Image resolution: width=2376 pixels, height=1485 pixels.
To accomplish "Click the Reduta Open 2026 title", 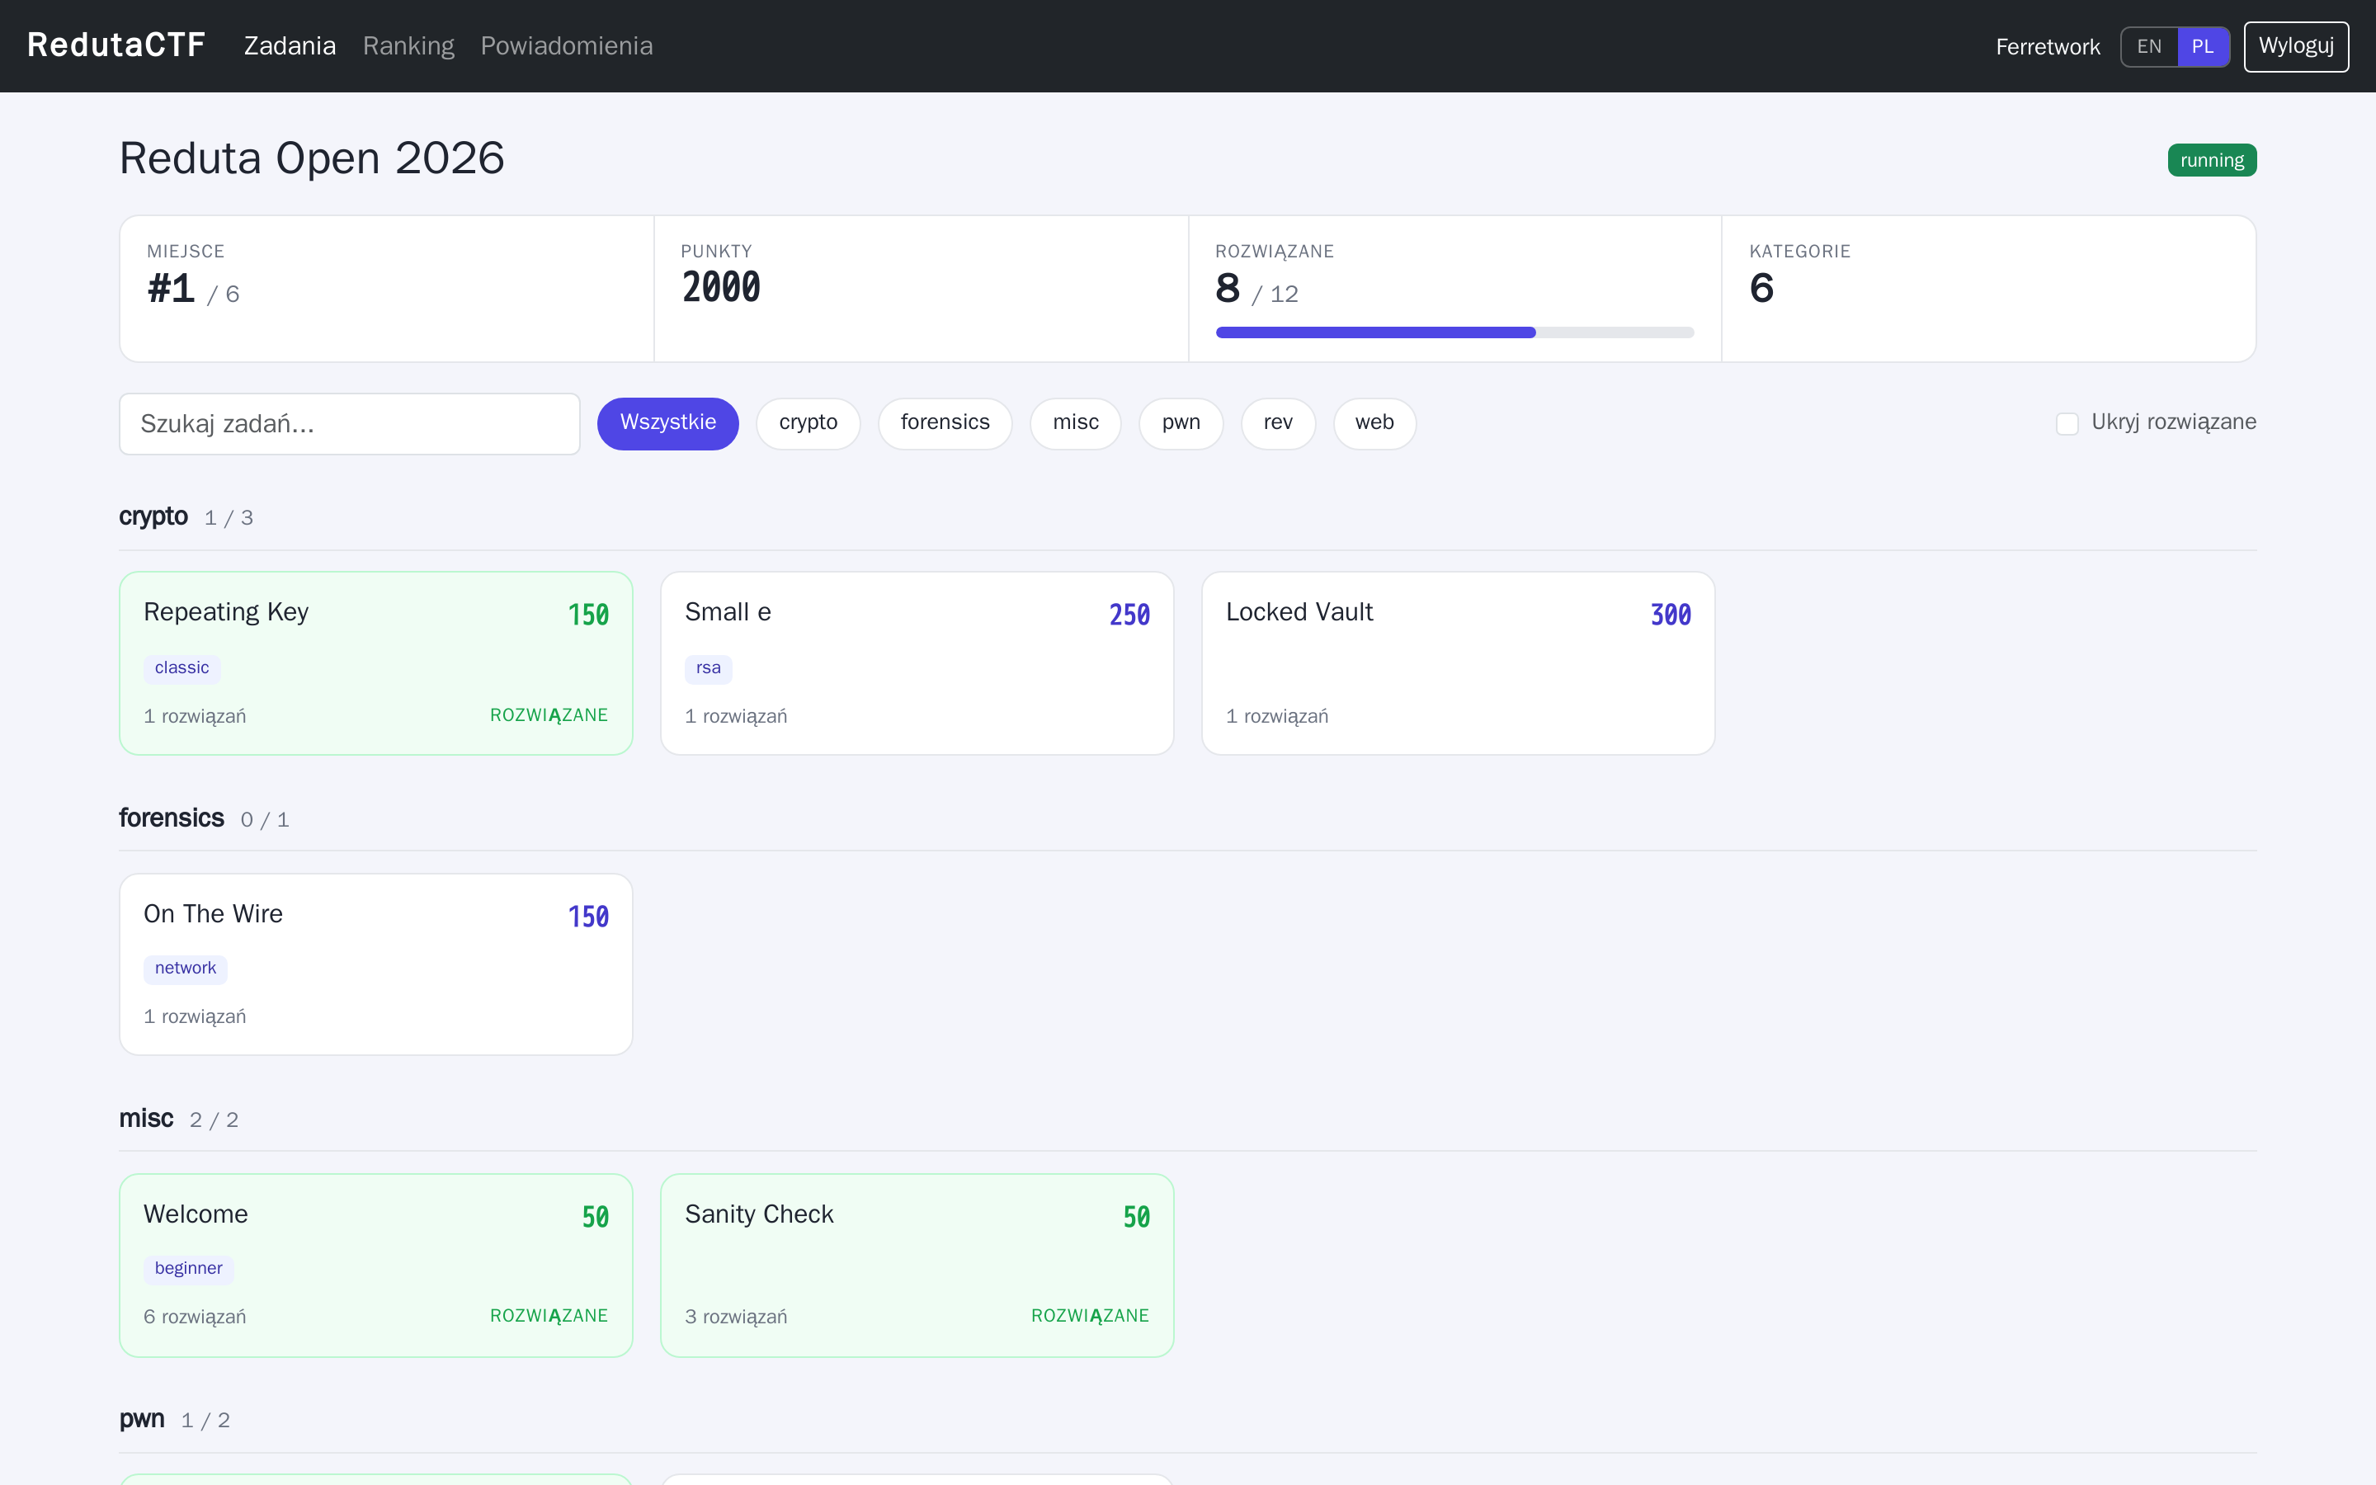I will (312, 158).
